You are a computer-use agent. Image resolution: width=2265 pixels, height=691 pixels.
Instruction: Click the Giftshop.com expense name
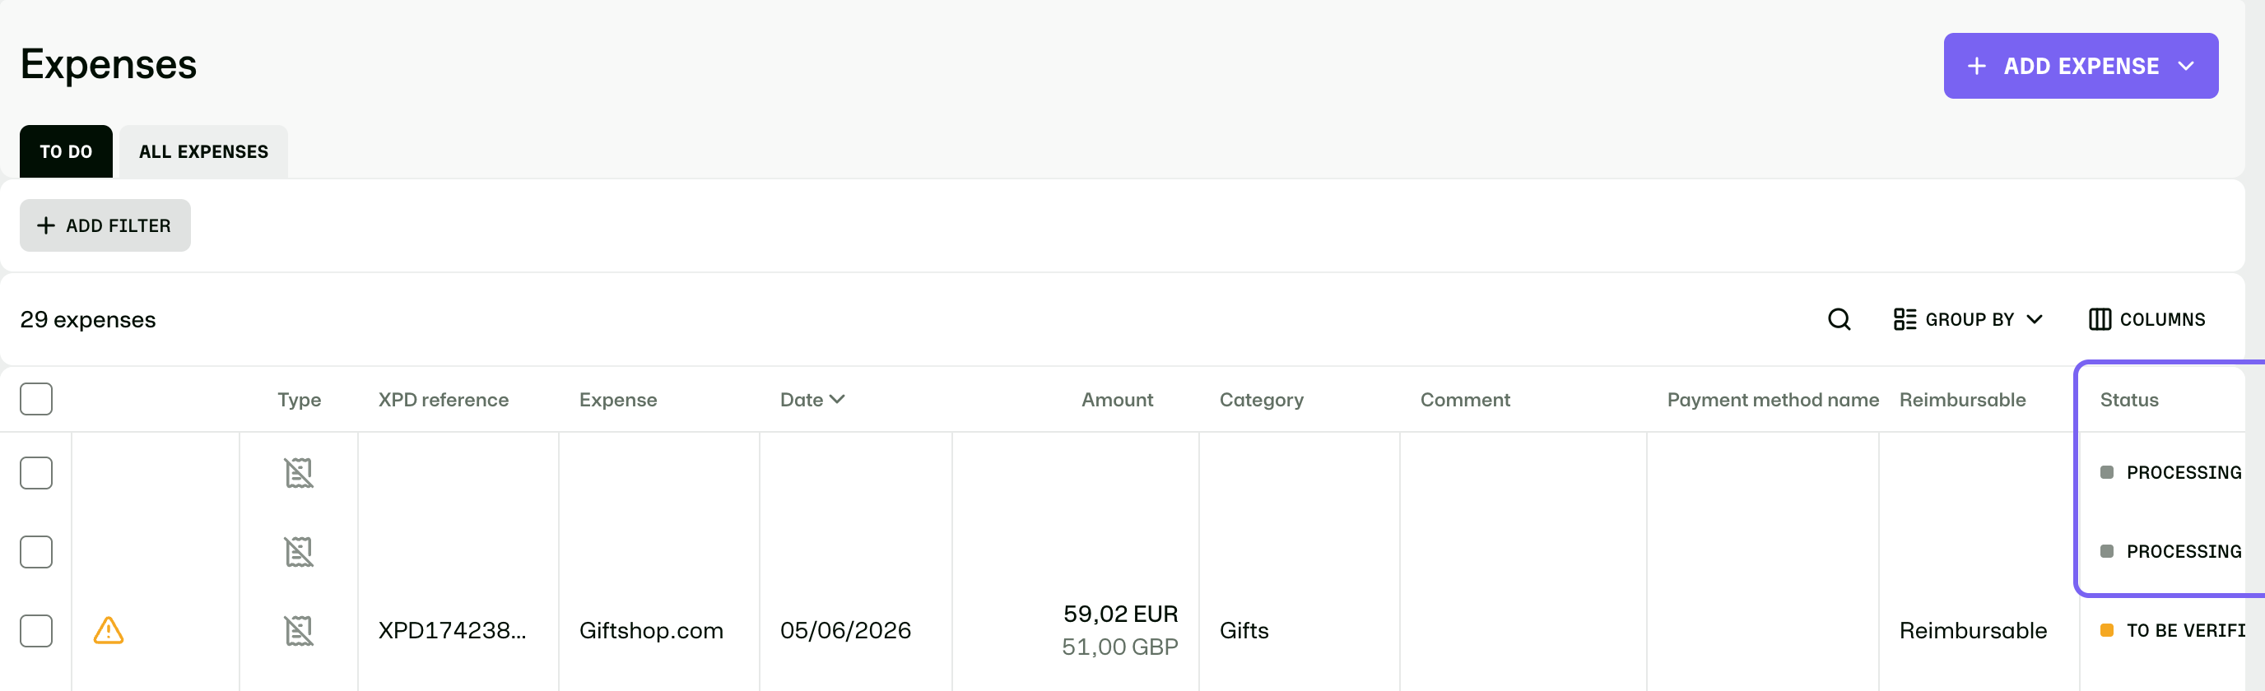tap(651, 630)
